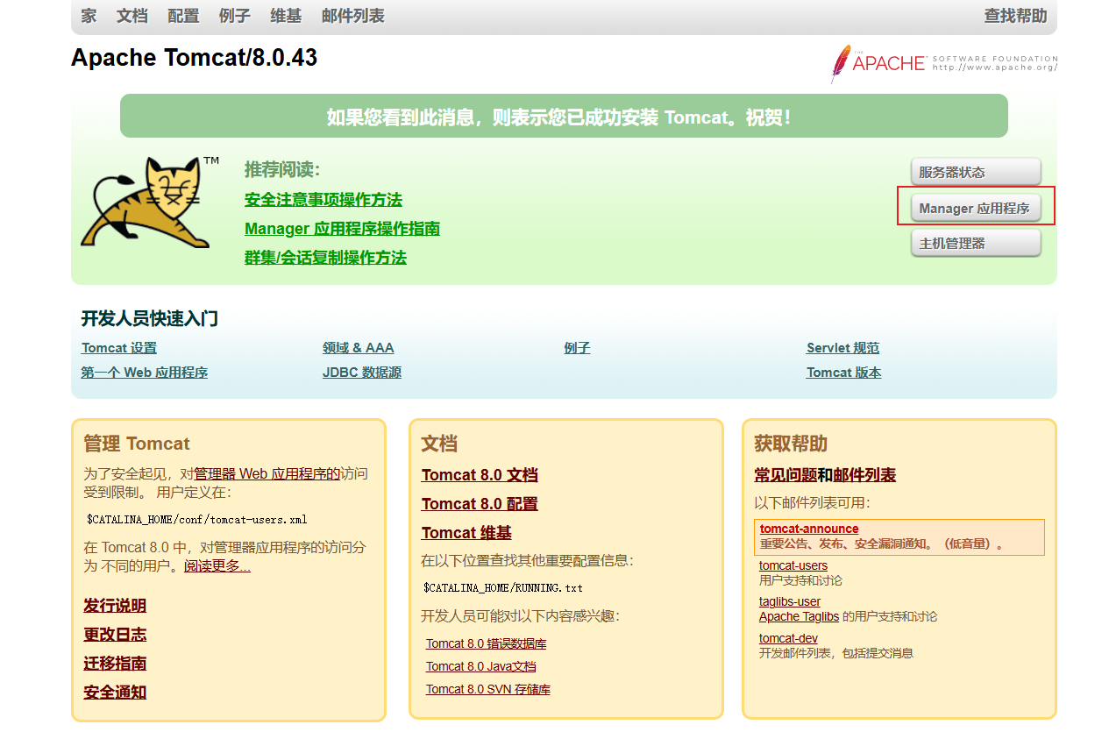Open 群集/会话复制操作方法 link
1109x746 pixels.
[x=325, y=258]
